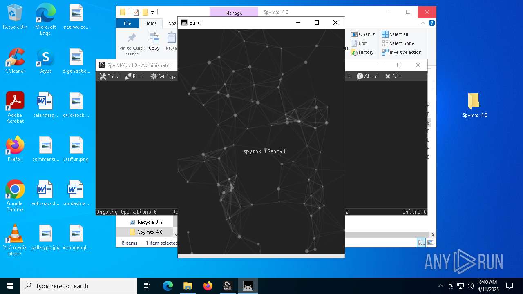Click Pin to Quick access in Explorer
The height and width of the screenshot is (294, 523).
pos(132,44)
